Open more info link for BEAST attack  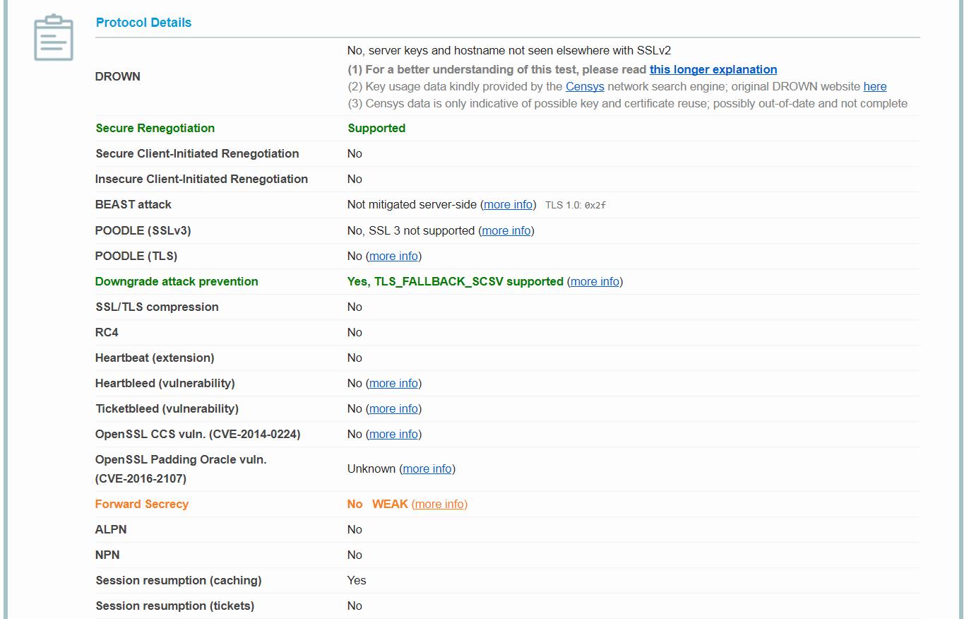[509, 204]
